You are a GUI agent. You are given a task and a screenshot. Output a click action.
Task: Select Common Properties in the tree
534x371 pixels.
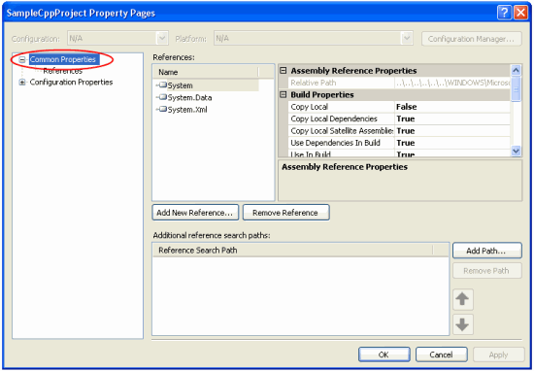pyautogui.click(x=64, y=59)
